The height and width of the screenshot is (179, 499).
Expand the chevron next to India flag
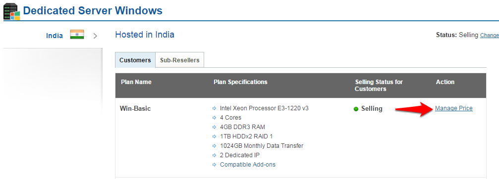[x=95, y=36]
